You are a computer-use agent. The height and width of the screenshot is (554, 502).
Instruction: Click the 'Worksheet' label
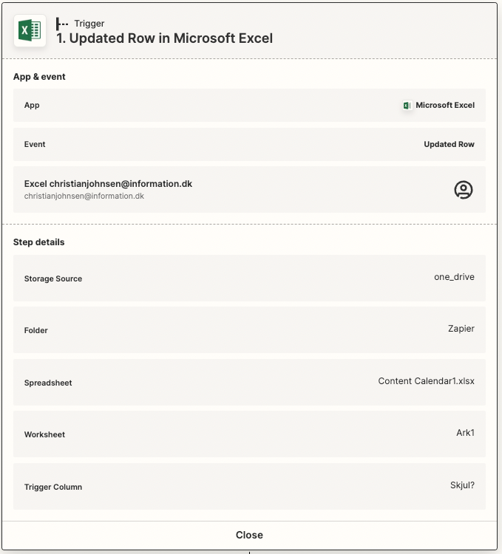(44, 434)
